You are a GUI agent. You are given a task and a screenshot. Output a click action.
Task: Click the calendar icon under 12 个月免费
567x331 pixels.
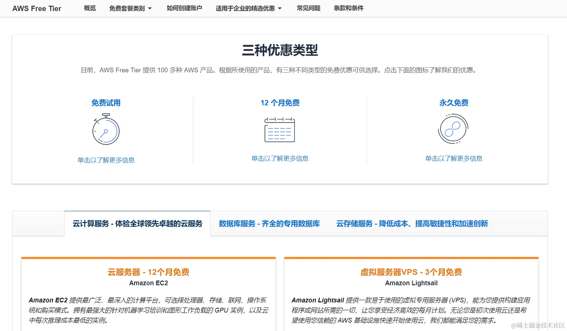[280, 130]
